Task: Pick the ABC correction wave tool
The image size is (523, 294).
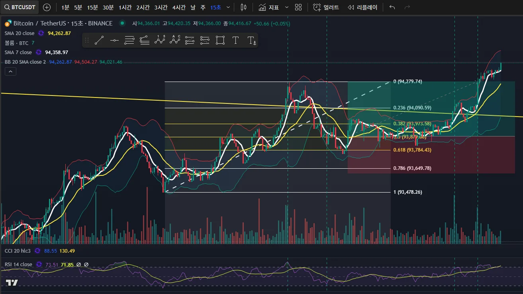Action: (175, 40)
